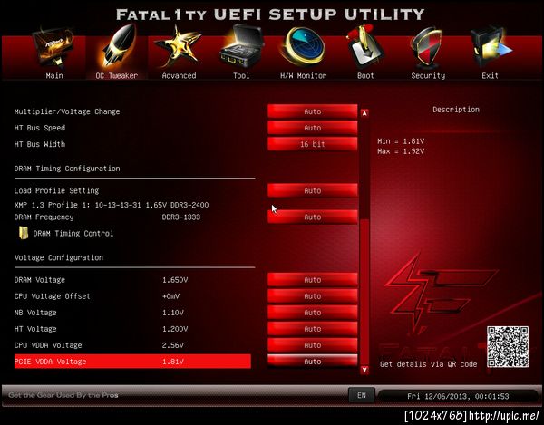Select the CPU Voltage Offset label

(52, 296)
